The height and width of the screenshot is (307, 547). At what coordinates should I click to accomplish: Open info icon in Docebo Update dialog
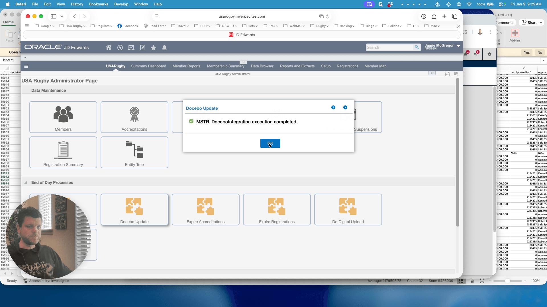point(333,107)
